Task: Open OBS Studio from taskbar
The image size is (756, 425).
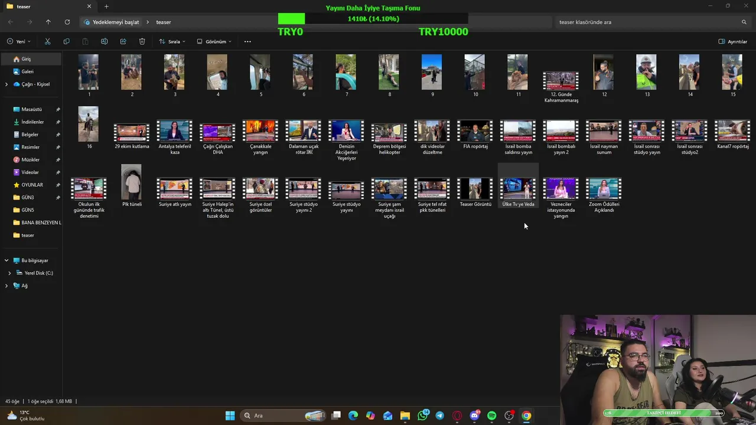Action: click(509, 416)
